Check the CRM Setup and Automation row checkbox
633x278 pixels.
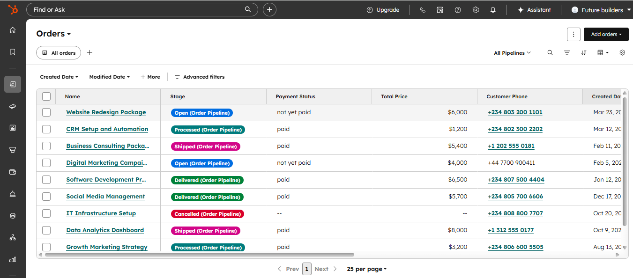tap(46, 129)
